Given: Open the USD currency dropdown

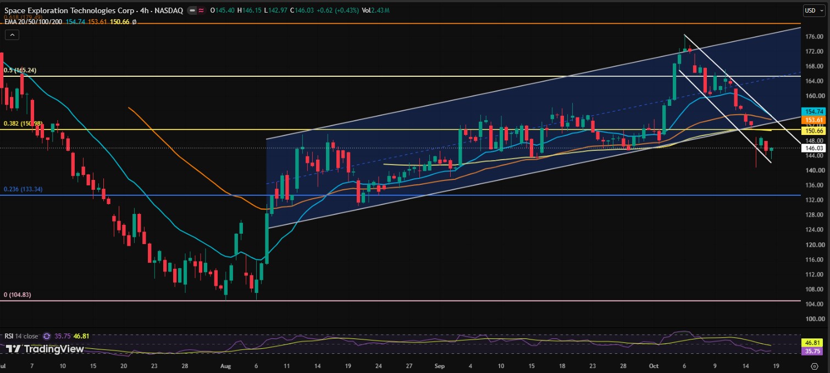Looking at the screenshot, I should [815, 10].
